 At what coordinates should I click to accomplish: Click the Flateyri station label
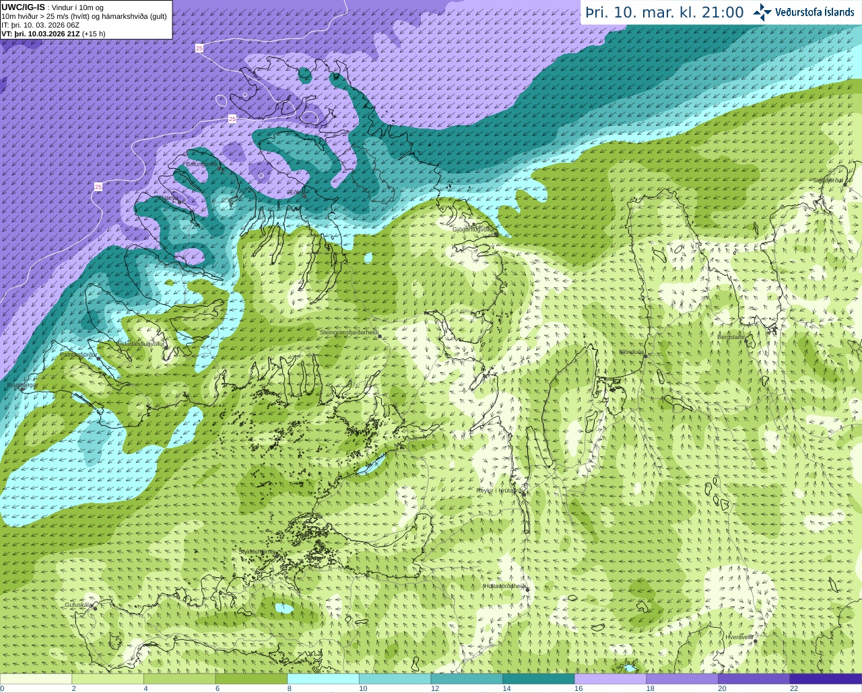coord(167,198)
